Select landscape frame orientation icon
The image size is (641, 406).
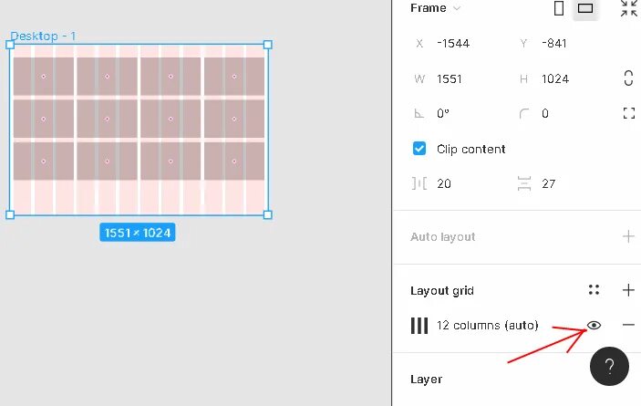(585, 8)
